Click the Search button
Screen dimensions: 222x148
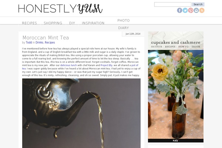coord(198,4)
